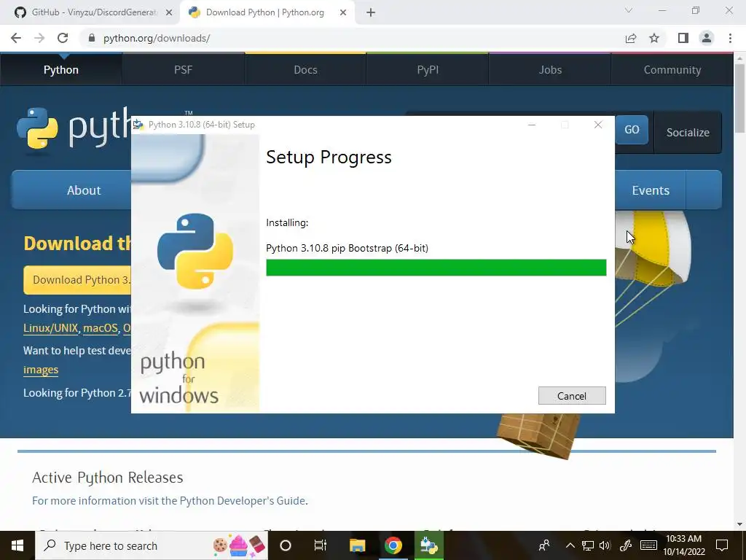Screen dimensions: 746x560
Task: Click the browser forward arrow
Action: coord(39,38)
